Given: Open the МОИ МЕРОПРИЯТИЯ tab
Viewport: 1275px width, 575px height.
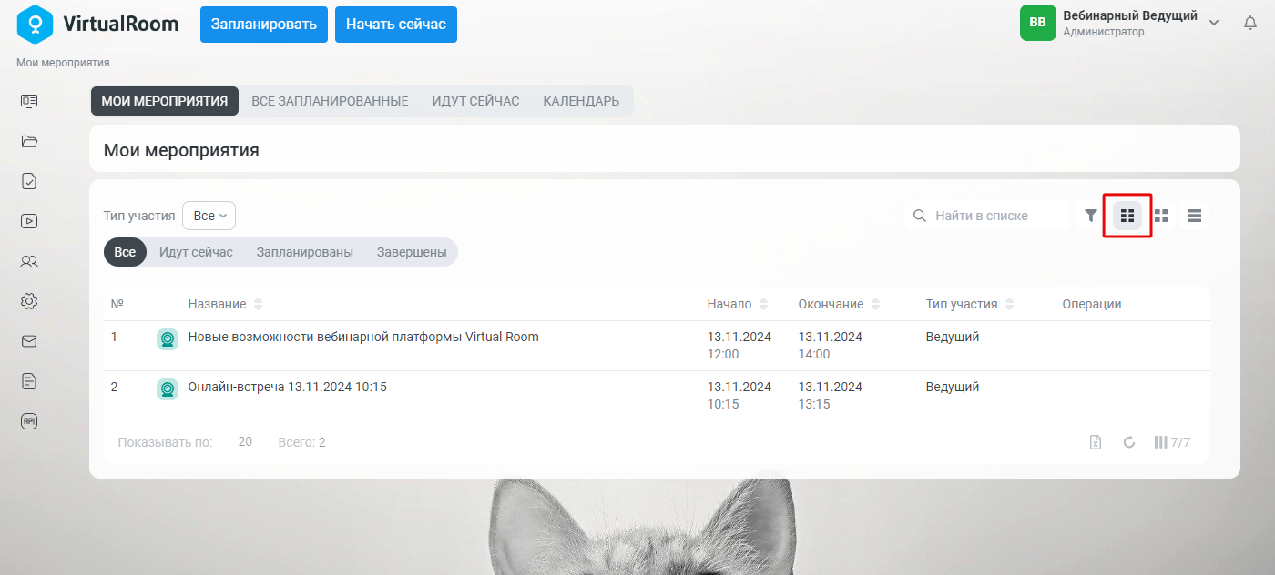Looking at the screenshot, I should (x=165, y=101).
